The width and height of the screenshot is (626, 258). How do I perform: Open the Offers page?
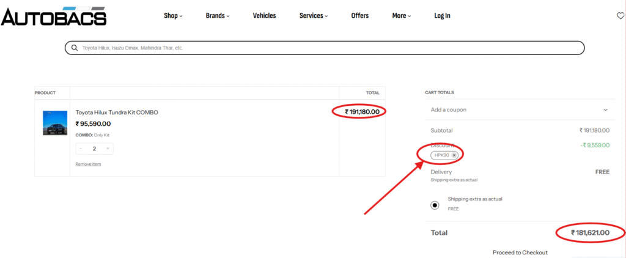pos(359,15)
